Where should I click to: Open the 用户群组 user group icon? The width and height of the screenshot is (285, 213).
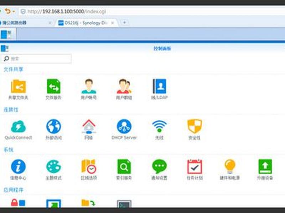pyautogui.click(x=124, y=86)
